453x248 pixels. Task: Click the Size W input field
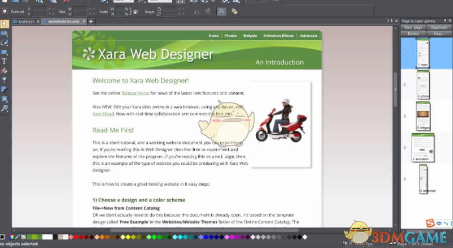80,9
